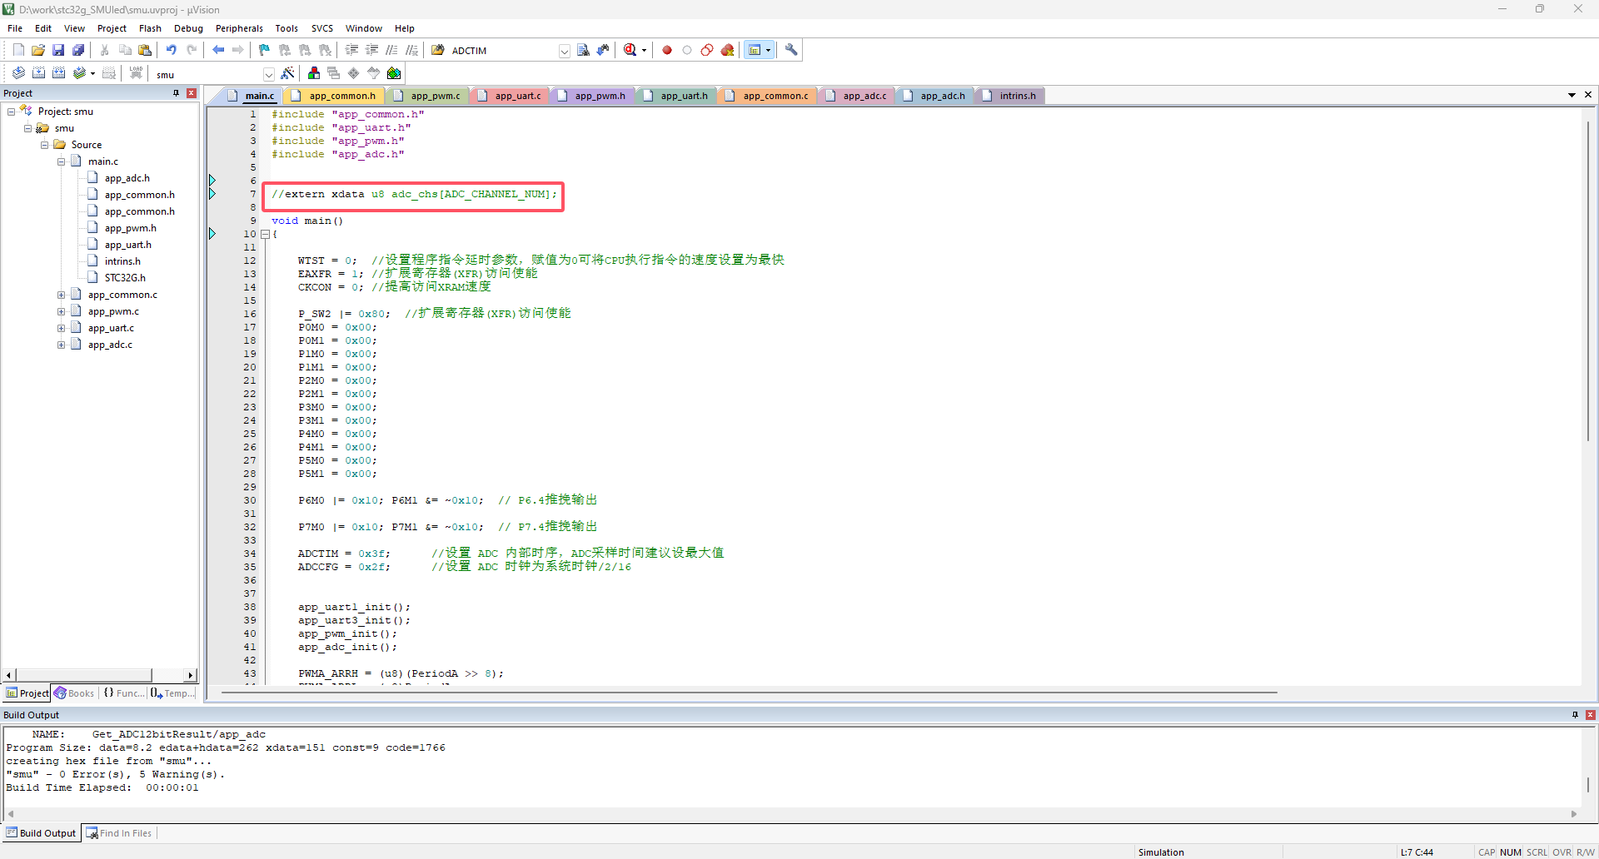The image size is (1599, 859).
Task: Click the Undo arrow icon
Action: tap(171, 50)
